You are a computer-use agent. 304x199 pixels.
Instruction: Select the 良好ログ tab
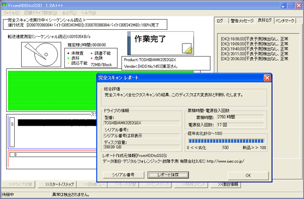coord(264,20)
